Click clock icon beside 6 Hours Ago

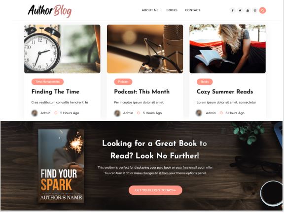pos(221,113)
